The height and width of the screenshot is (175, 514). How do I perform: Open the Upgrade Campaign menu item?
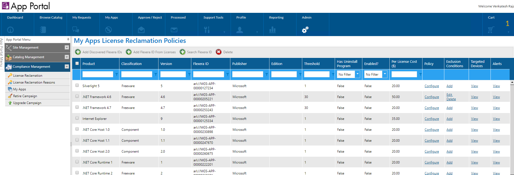pyautogui.click(x=37, y=103)
